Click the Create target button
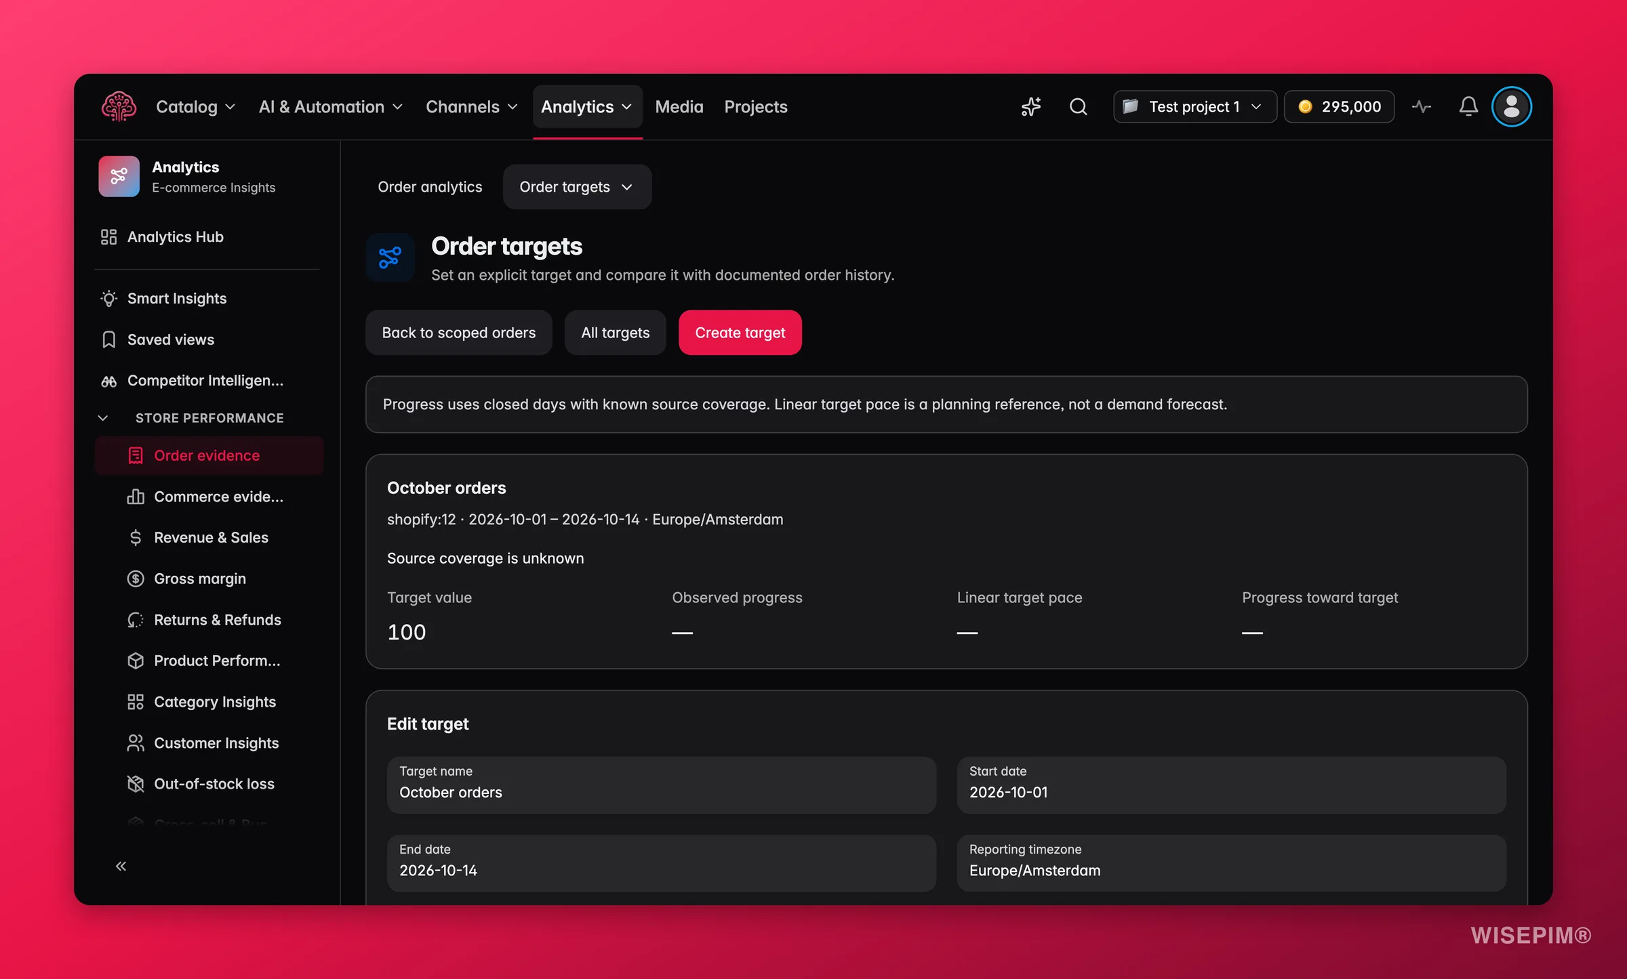Viewport: 1627px width, 979px height. [740, 333]
